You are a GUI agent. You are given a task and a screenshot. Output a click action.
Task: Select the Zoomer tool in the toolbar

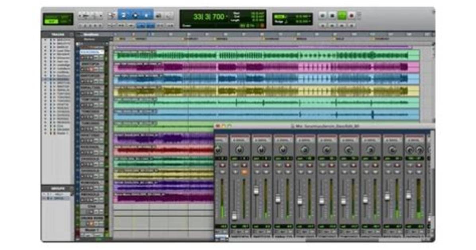pos(112,16)
